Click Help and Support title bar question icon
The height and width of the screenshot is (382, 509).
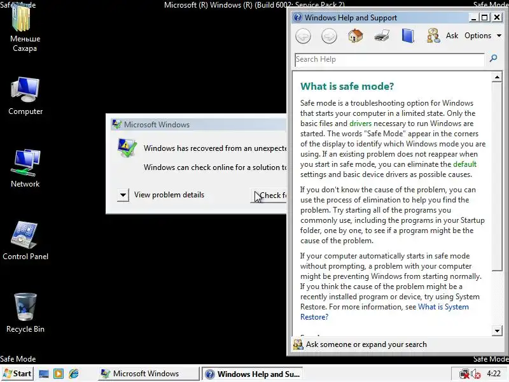[x=297, y=18]
